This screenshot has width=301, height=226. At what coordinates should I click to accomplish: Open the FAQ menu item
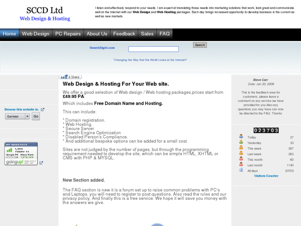[x=164, y=34]
